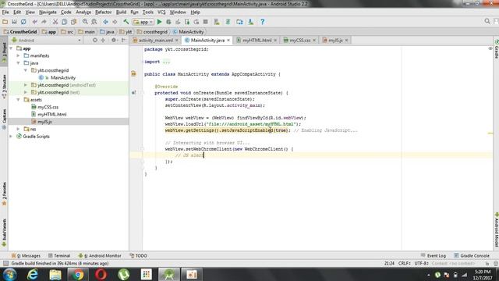The image size is (499, 281).
Task: Click the Synchronize toolbar icon
Action: (x=23, y=22)
